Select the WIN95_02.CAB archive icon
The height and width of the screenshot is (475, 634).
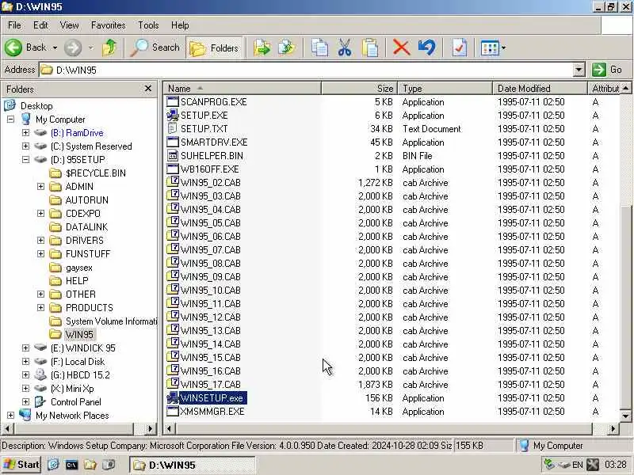click(x=173, y=182)
